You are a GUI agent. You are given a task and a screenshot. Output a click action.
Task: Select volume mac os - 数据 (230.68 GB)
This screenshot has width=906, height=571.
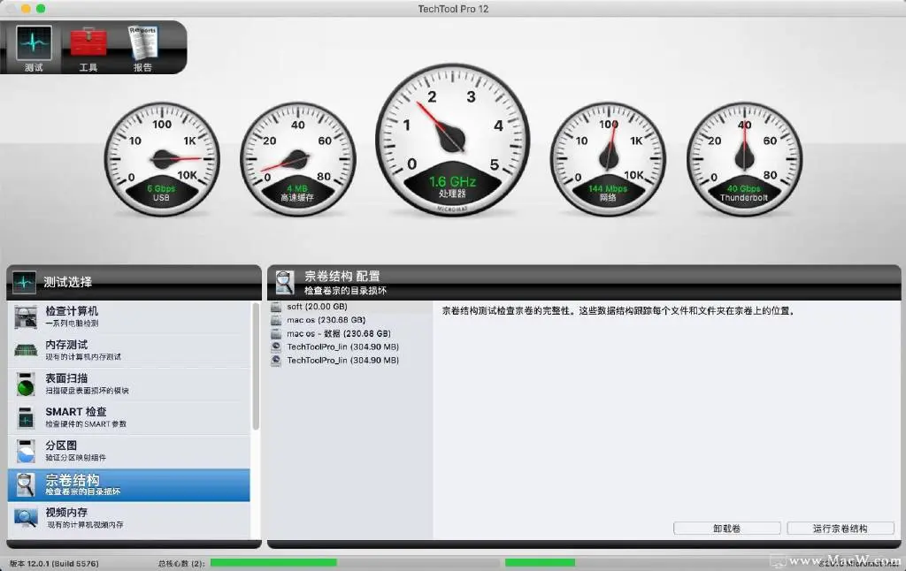coord(350,334)
